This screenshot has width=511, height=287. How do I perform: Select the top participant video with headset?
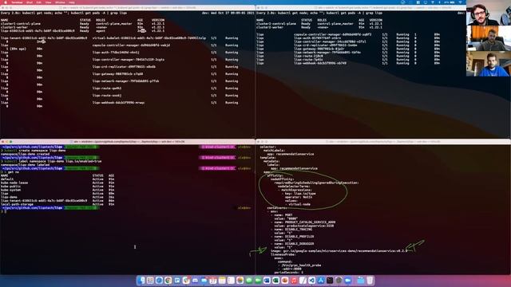tap(489, 13)
